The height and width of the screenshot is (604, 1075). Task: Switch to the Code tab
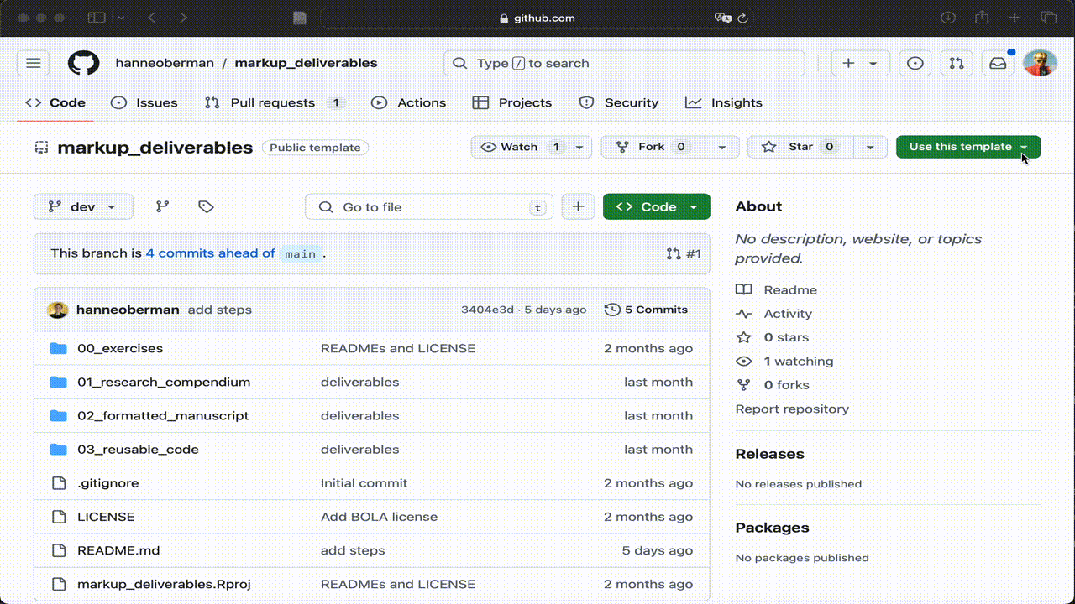point(55,102)
